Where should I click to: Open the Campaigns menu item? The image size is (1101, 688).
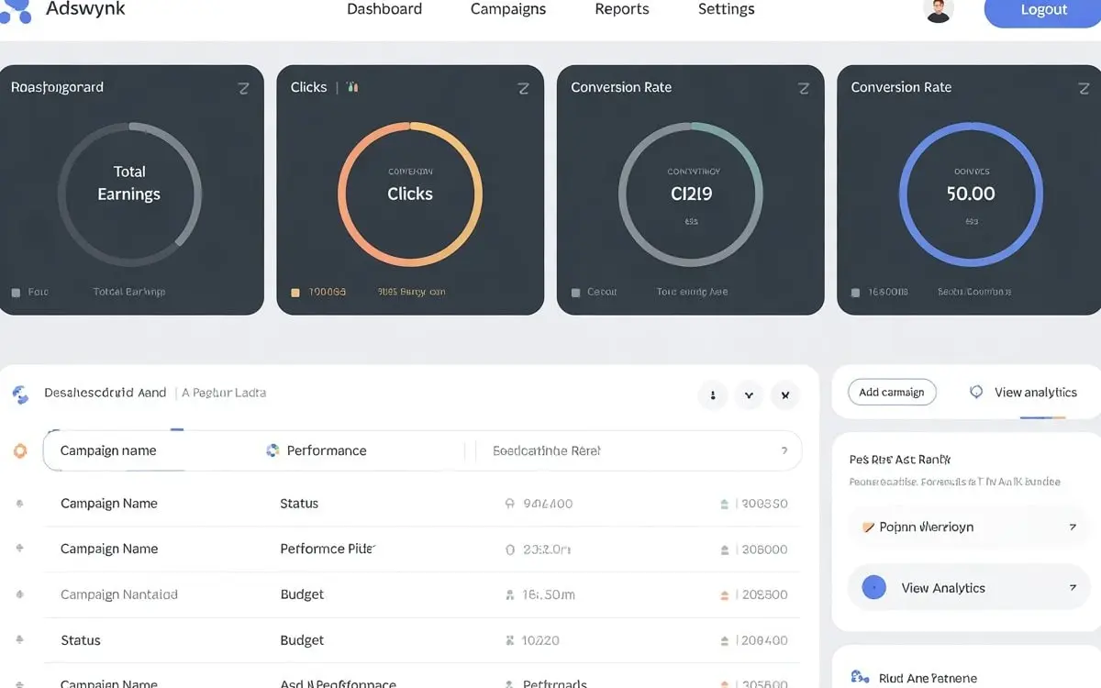click(507, 9)
